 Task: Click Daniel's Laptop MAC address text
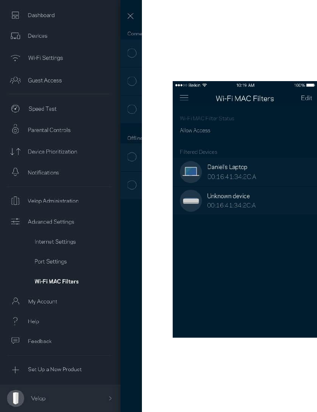[231, 177]
